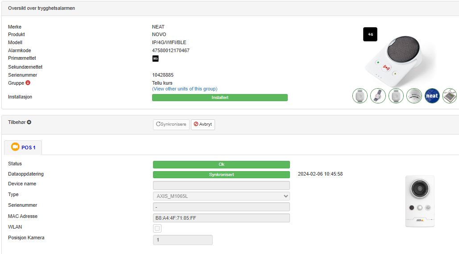
Task: Select the smoke detector accessory icon
Action: [414, 96]
